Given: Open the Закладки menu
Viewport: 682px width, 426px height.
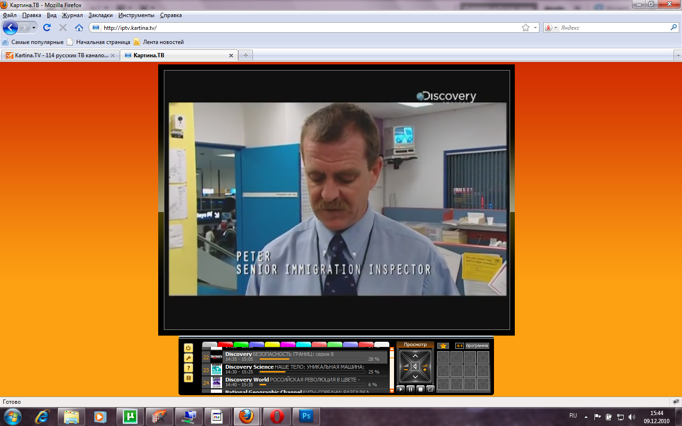Looking at the screenshot, I should click(x=100, y=15).
